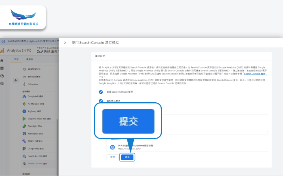This screenshot has height=176, width=283.
Task: Click the Google Ads 連結 icon
Action: 24,96
